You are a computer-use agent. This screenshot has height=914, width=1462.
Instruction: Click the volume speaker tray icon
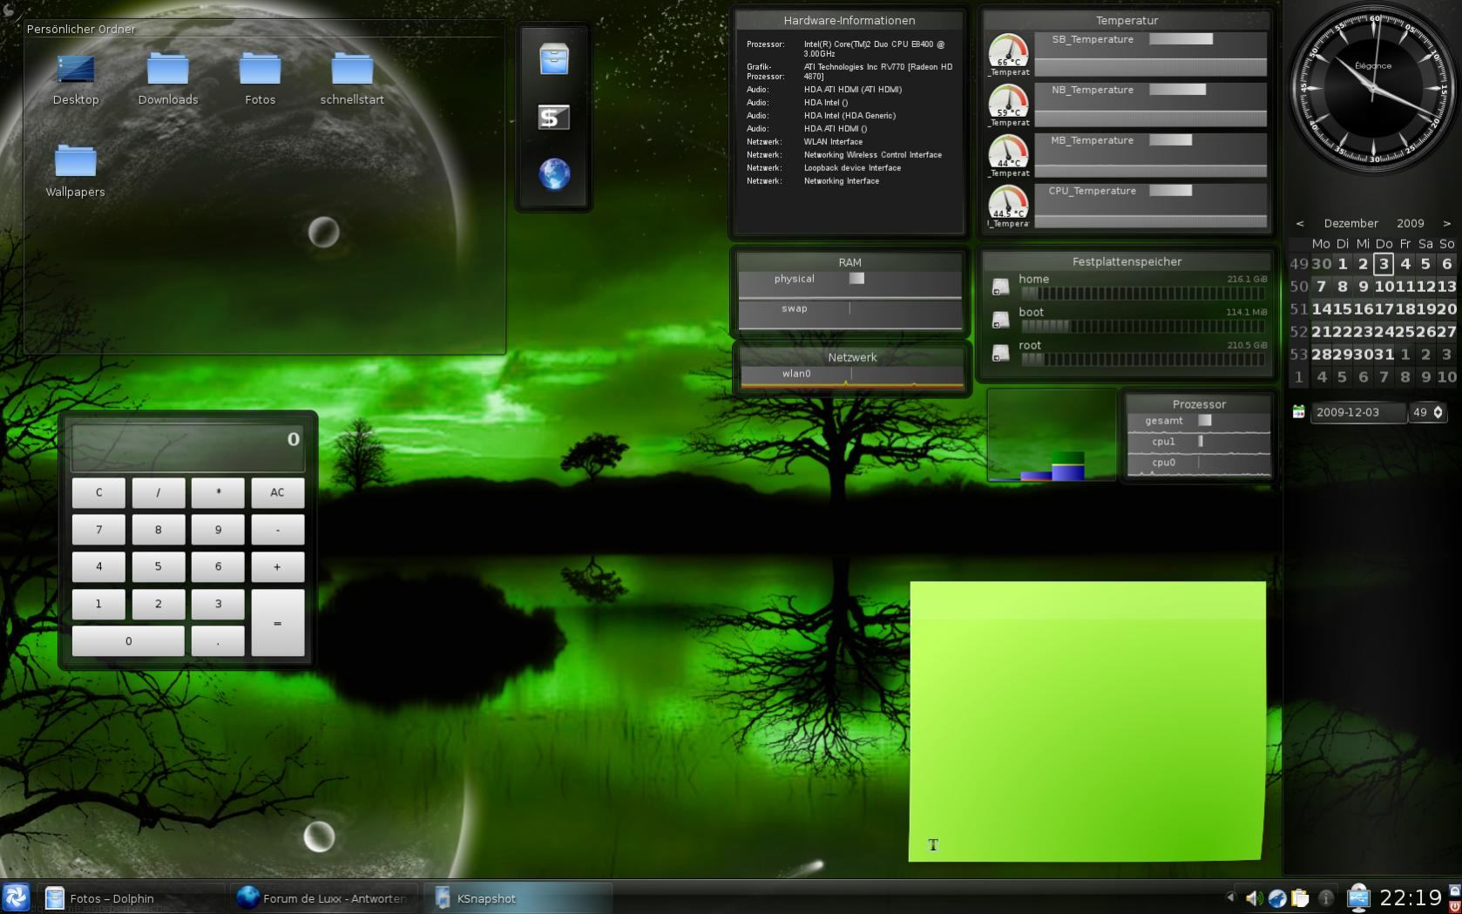click(x=1254, y=898)
